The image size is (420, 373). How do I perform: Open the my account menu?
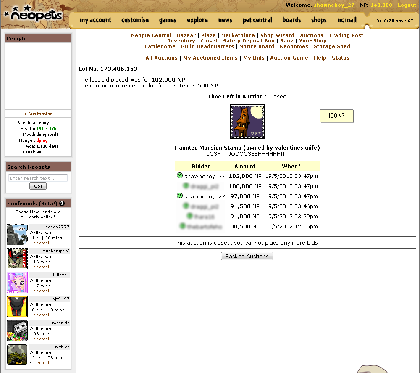click(95, 20)
